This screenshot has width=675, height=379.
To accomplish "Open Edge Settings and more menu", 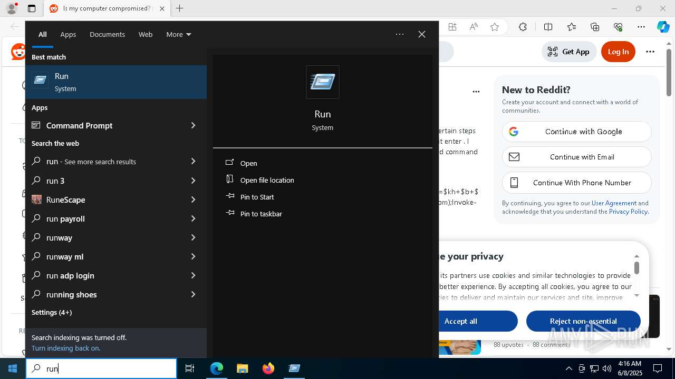I will pos(641,27).
